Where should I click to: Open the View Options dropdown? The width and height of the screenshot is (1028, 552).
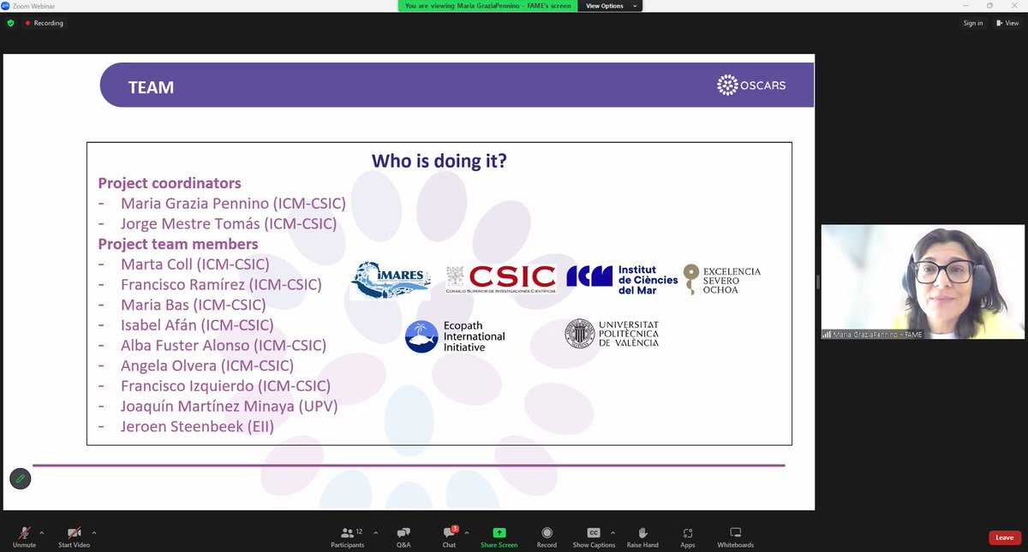610,5
